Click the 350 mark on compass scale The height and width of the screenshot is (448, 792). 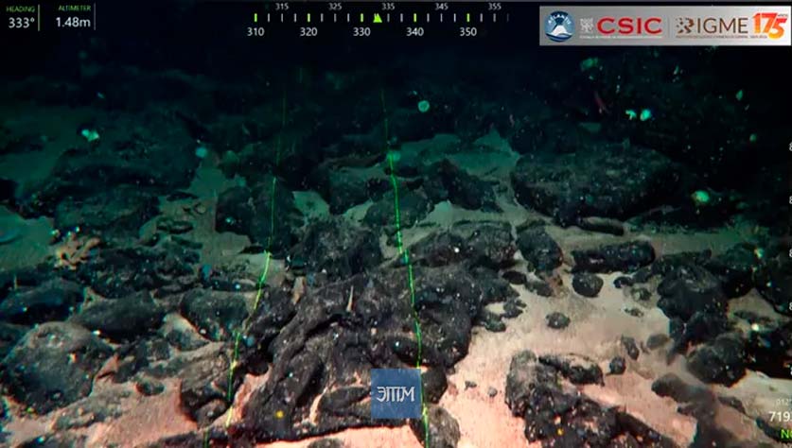467,32
